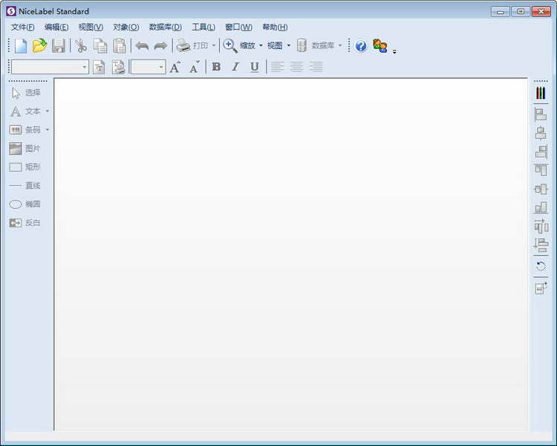
Task: Expand the 数据库 toolbar dropdown arrow
Action: tap(340, 45)
